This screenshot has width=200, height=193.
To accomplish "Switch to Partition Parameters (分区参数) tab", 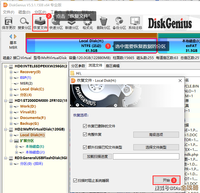I will tap(78, 66).
